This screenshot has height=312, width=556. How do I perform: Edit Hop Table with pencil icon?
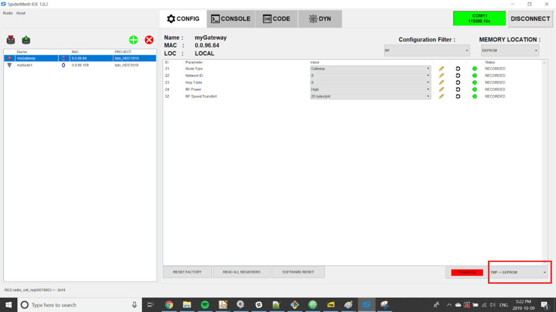coord(441,82)
